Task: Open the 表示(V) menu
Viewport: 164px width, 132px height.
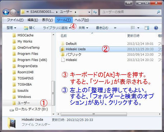Action: coord(47,20)
